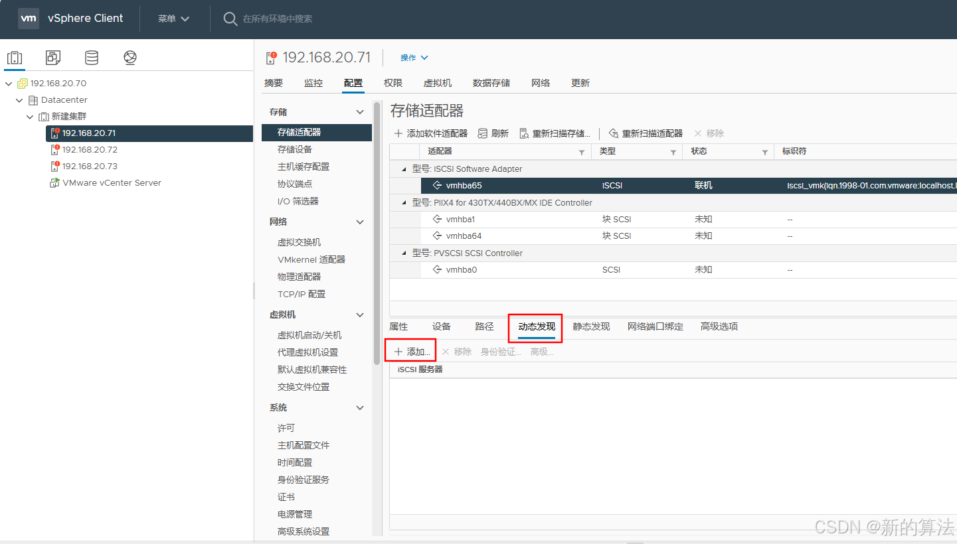Click host icon beside 192.168.20.72
Image resolution: width=957 pixels, height=544 pixels.
click(55, 149)
